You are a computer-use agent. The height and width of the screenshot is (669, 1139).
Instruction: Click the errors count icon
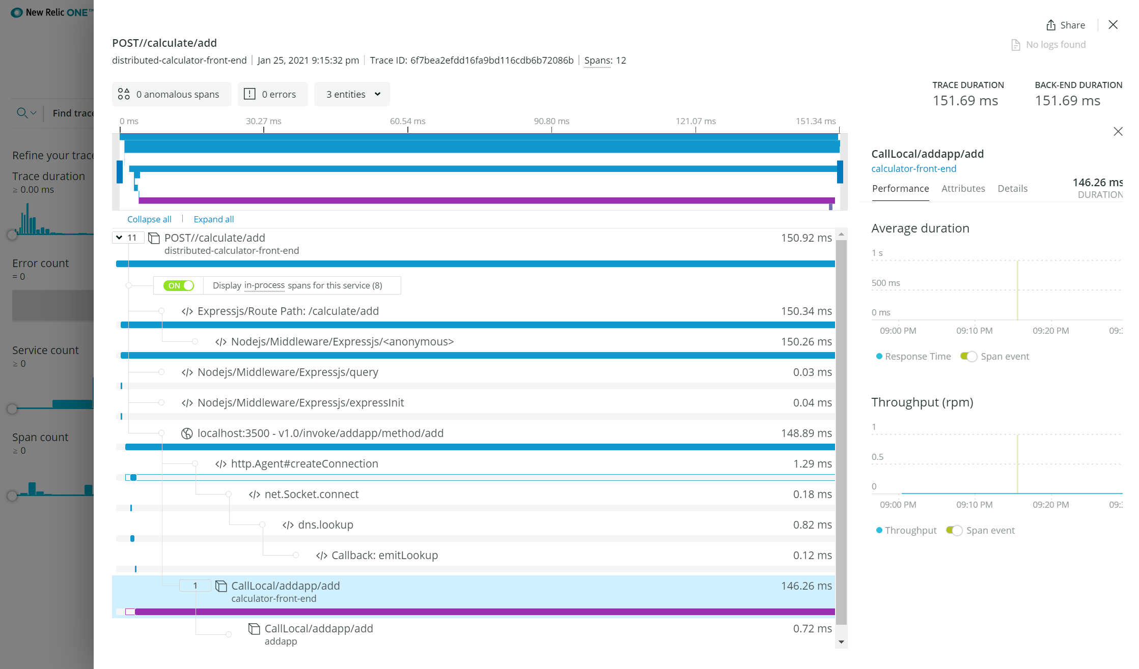249,94
